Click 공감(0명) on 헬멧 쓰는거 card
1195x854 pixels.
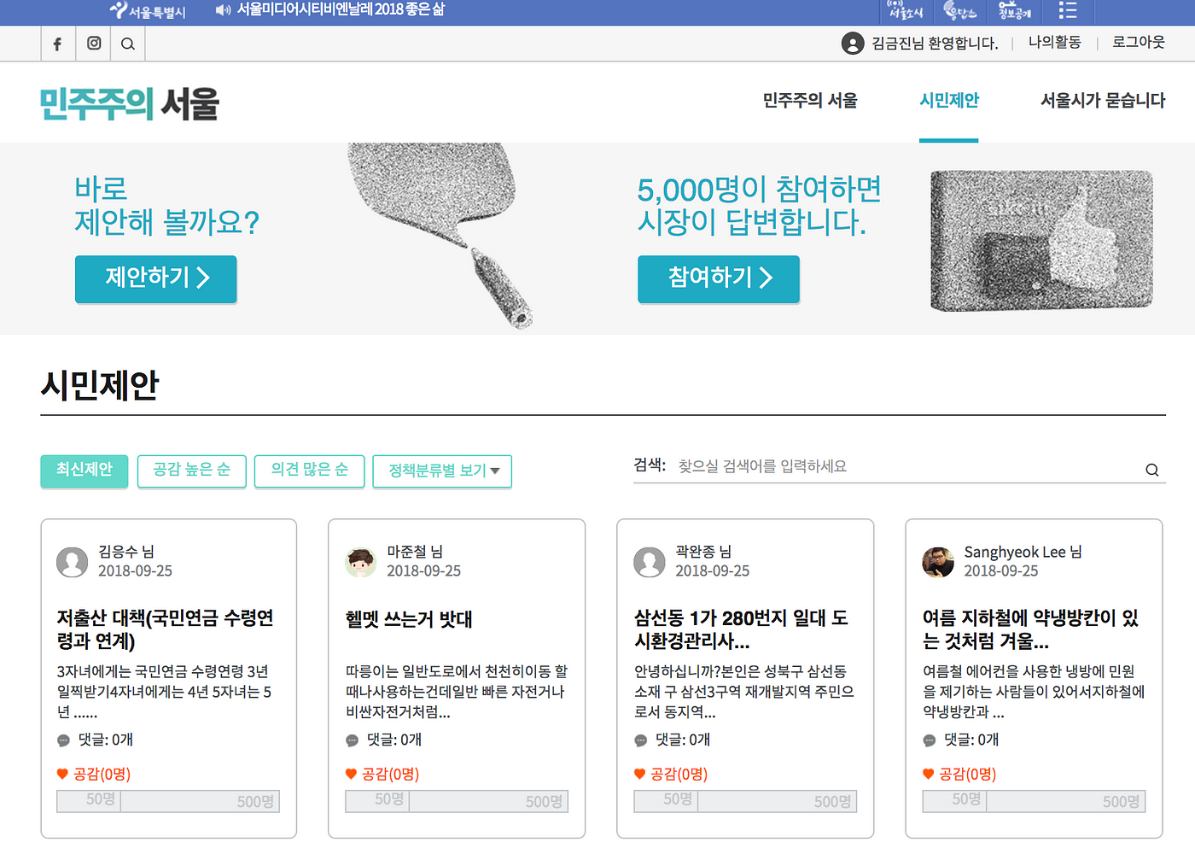pos(390,774)
